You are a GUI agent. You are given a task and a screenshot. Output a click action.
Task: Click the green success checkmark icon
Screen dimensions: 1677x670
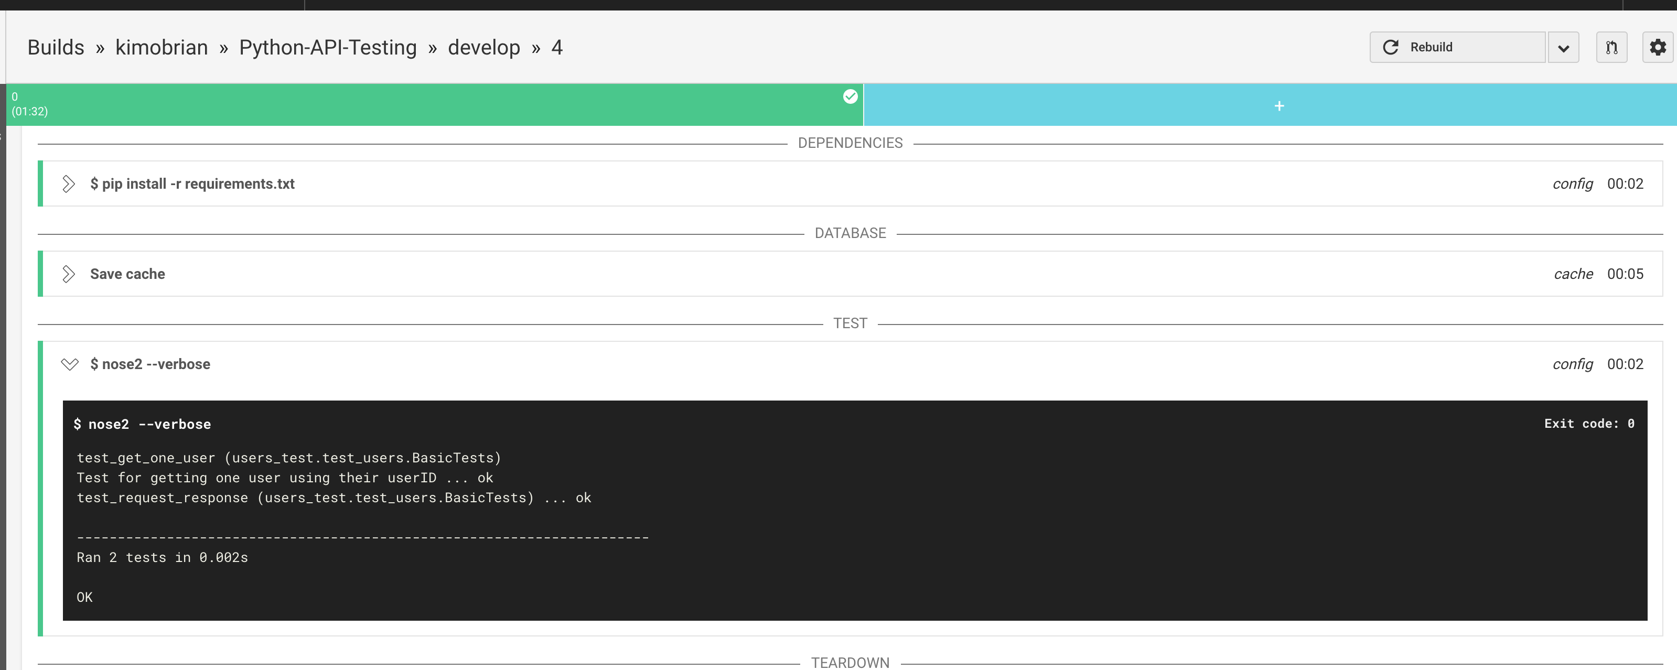[850, 96]
